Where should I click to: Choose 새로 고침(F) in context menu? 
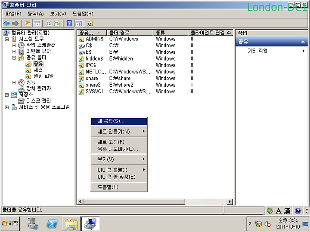[x=119, y=142]
